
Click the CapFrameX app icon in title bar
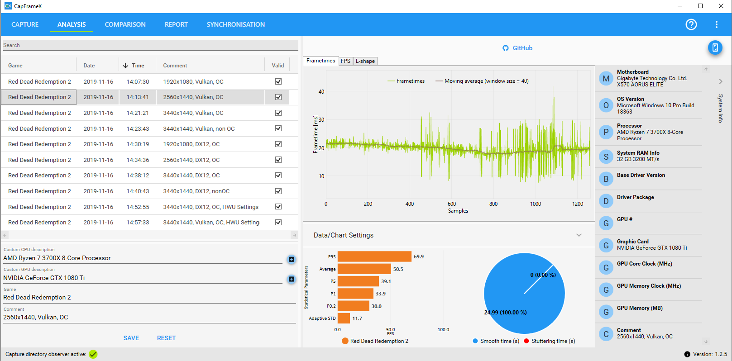point(8,6)
